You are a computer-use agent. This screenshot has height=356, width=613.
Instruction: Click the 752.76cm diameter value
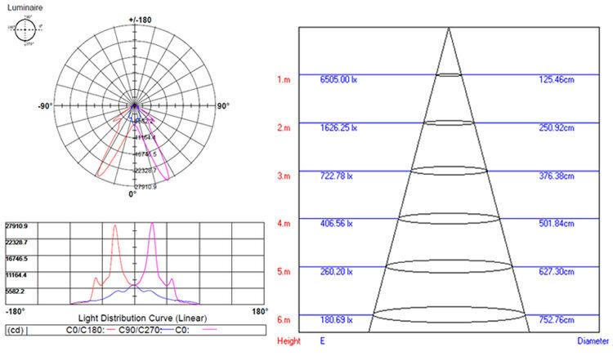coord(557,319)
